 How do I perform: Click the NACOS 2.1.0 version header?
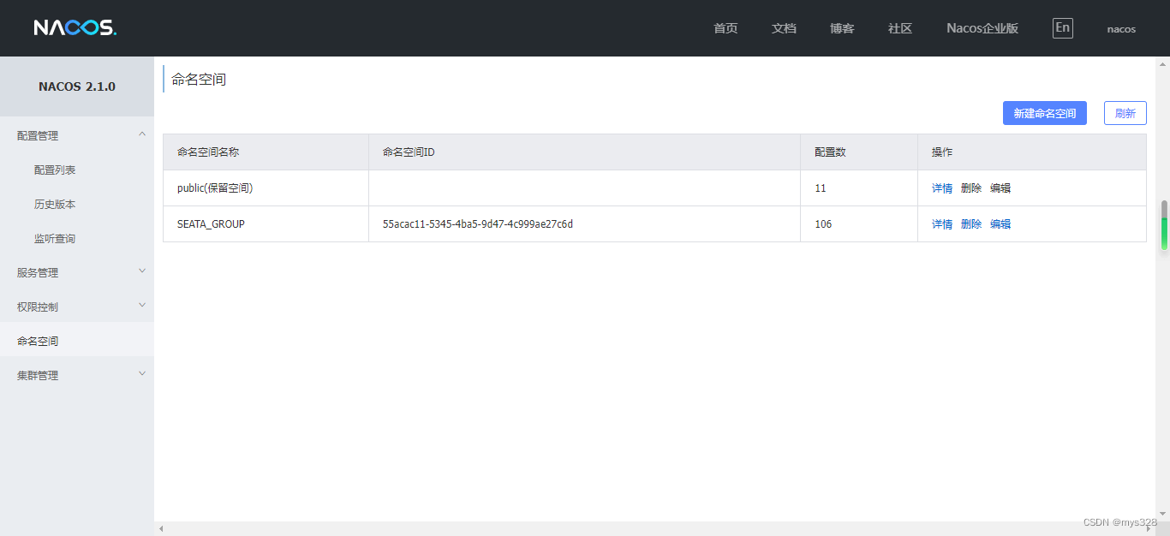77,86
